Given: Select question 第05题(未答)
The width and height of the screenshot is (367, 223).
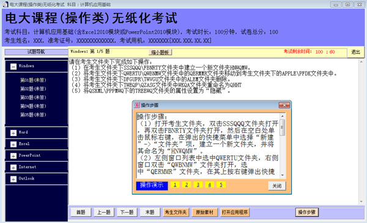Looking at the screenshot, I should (x=33, y=115).
